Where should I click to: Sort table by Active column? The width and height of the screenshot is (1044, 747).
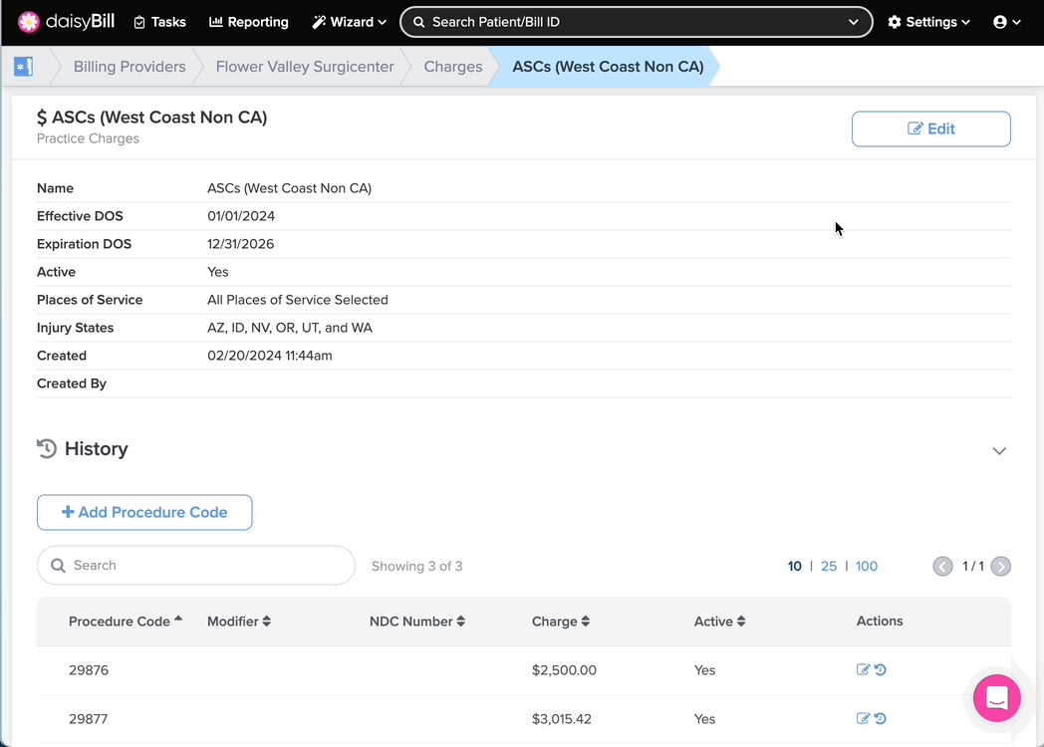[x=720, y=622]
